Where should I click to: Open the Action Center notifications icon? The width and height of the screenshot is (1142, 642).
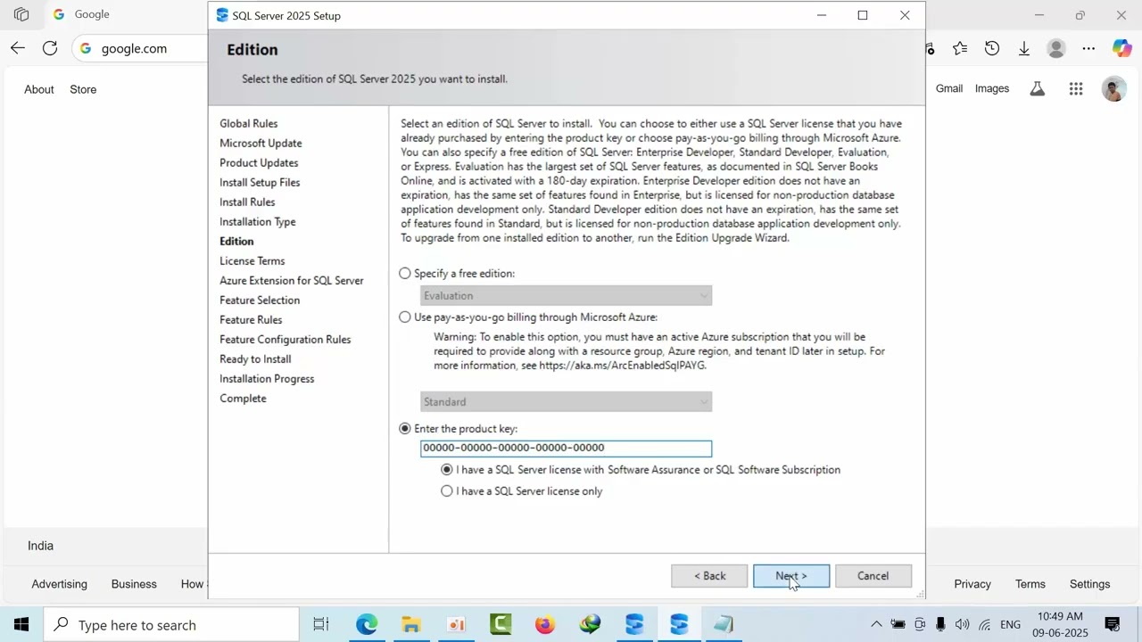[1113, 624]
